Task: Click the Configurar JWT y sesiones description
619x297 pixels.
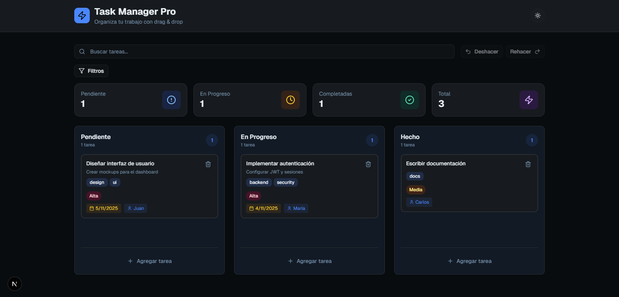Action: pyautogui.click(x=275, y=172)
